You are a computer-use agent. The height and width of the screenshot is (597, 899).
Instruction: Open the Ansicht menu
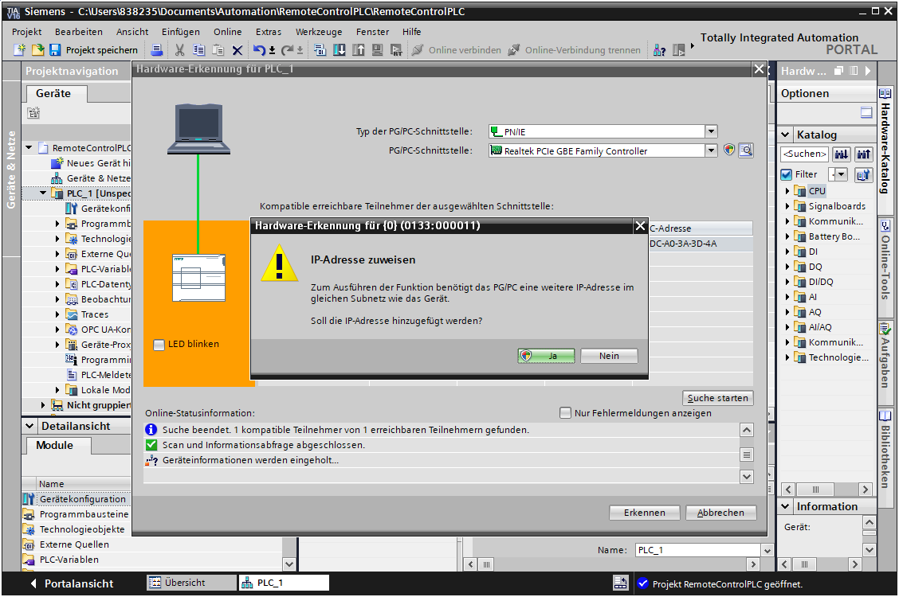point(132,32)
